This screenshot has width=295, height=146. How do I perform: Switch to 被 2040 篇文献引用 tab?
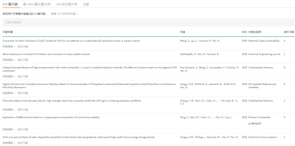pyautogui.click(x=37, y=4)
